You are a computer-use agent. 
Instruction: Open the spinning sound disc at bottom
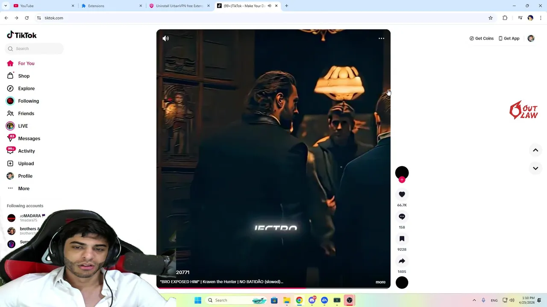[402, 283]
